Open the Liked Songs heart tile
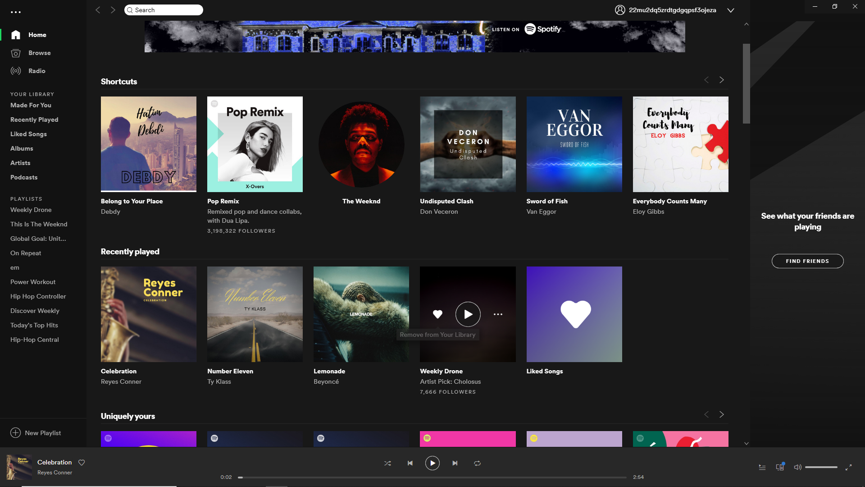The width and height of the screenshot is (865, 487). pyautogui.click(x=574, y=314)
